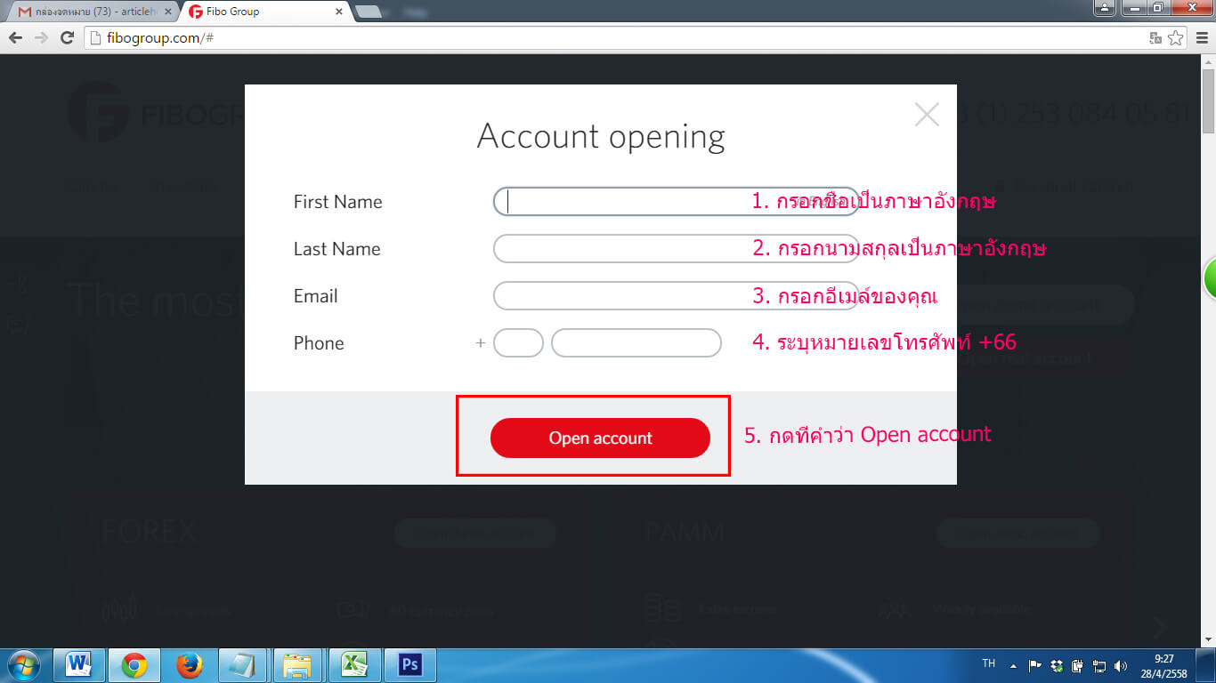The height and width of the screenshot is (683, 1216).
Task: Show hidden system tray icons arrow
Action: (x=1013, y=665)
